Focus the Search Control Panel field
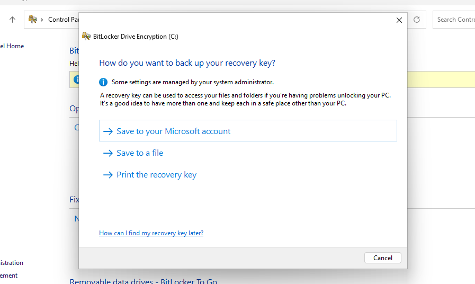475x284 pixels. [x=454, y=20]
